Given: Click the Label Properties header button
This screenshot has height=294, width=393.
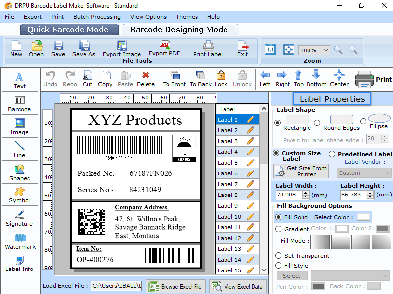Looking at the screenshot, I should [332, 99].
